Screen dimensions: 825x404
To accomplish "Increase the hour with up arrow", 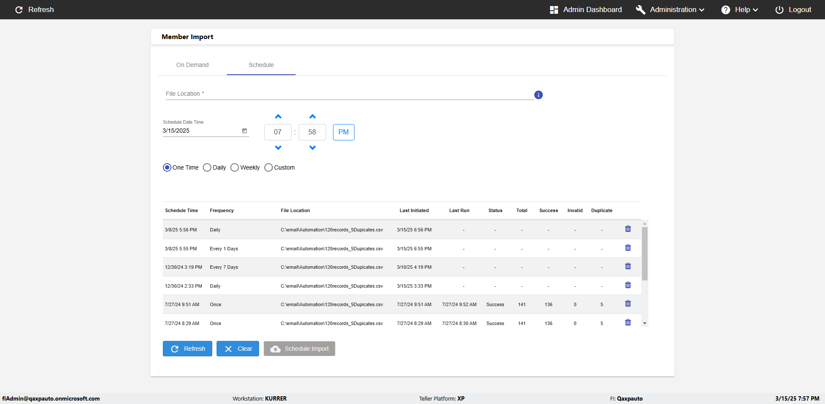I will pos(278,117).
